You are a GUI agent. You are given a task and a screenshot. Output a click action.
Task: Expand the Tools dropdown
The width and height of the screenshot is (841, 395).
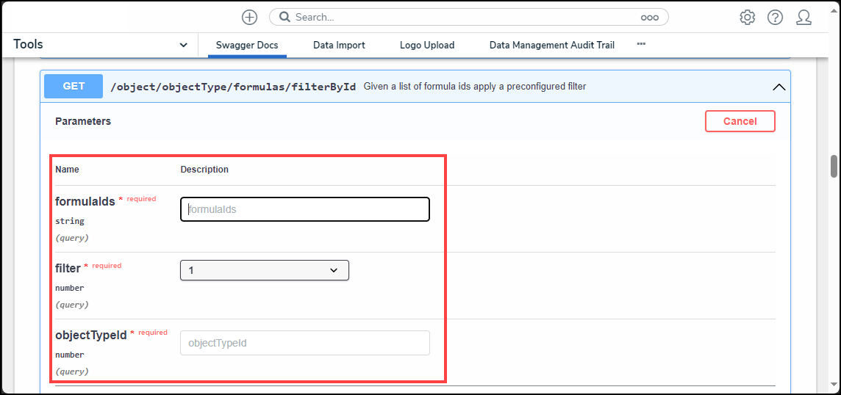(183, 45)
